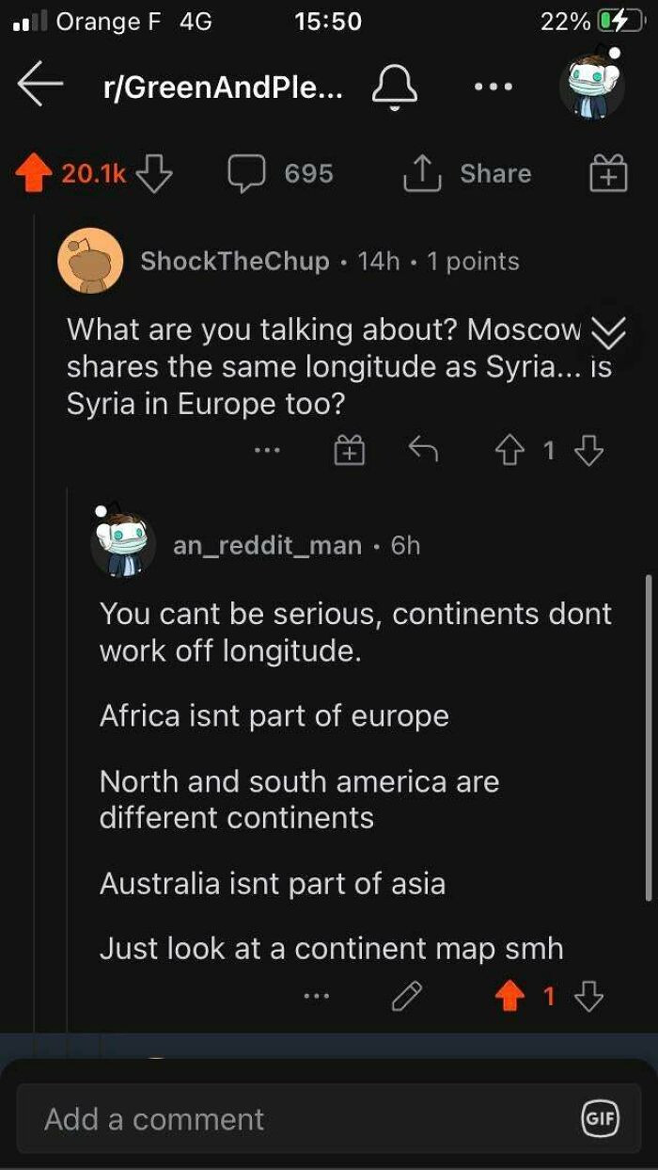Image resolution: width=658 pixels, height=1170 pixels.
Task: Open the GIF picker in the comment bar
Action: pyautogui.click(x=600, y=1119)
